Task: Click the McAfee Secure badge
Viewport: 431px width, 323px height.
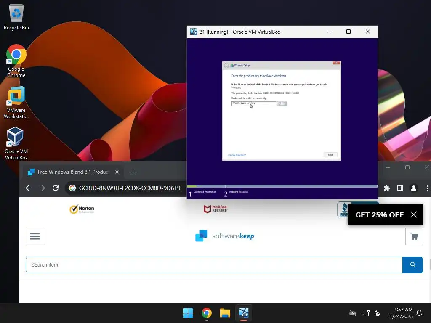Action: pyautogui.click(x=215, y=209)
